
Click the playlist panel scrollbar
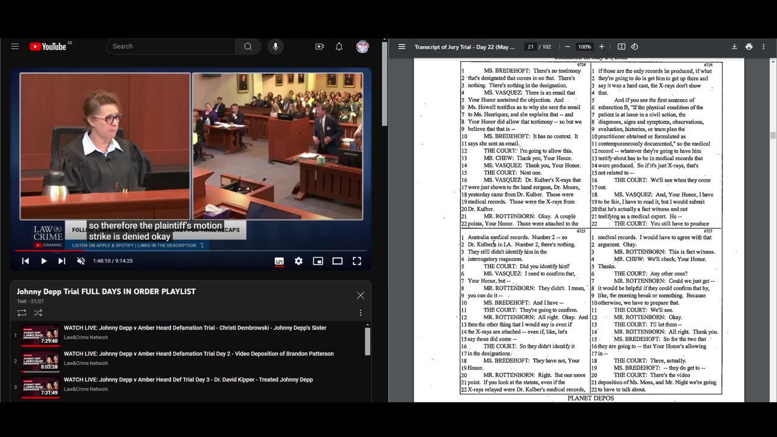367,342
